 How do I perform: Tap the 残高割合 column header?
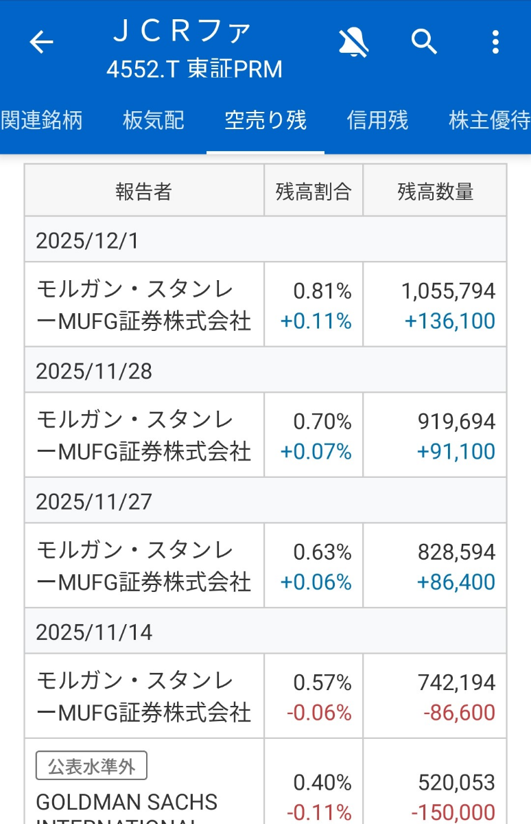(314, 192)
